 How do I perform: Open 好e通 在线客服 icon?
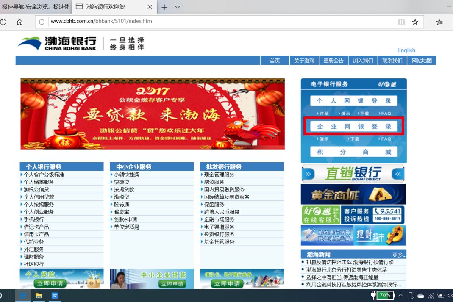coord(321,215)
